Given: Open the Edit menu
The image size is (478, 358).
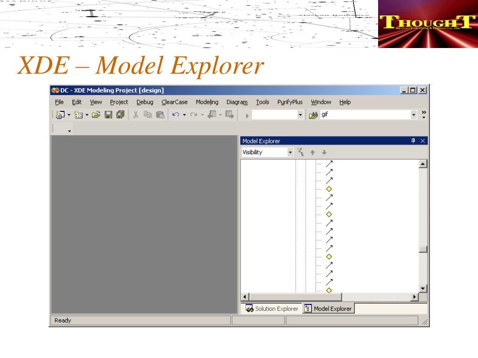Looking at the screenshot, I should tap(77, 102).
